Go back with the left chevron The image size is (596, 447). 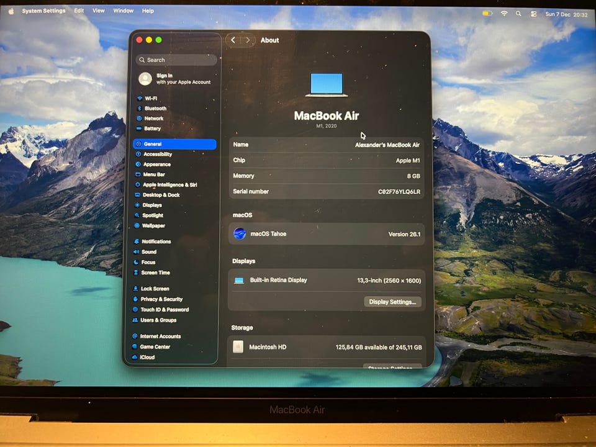coord(233,40)
